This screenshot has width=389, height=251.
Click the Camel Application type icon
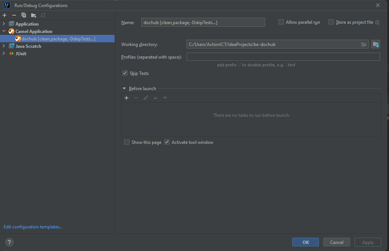click(x=11, y=31)
